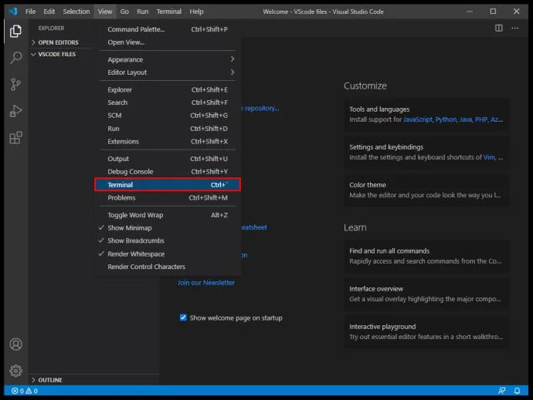Click the PHP language link

(481, 119)
